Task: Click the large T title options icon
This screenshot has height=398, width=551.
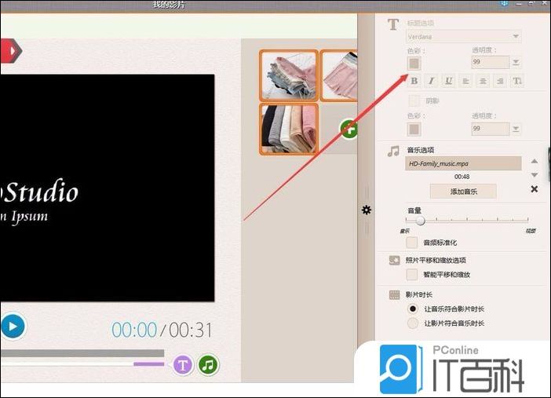Action: coord(393,24)
